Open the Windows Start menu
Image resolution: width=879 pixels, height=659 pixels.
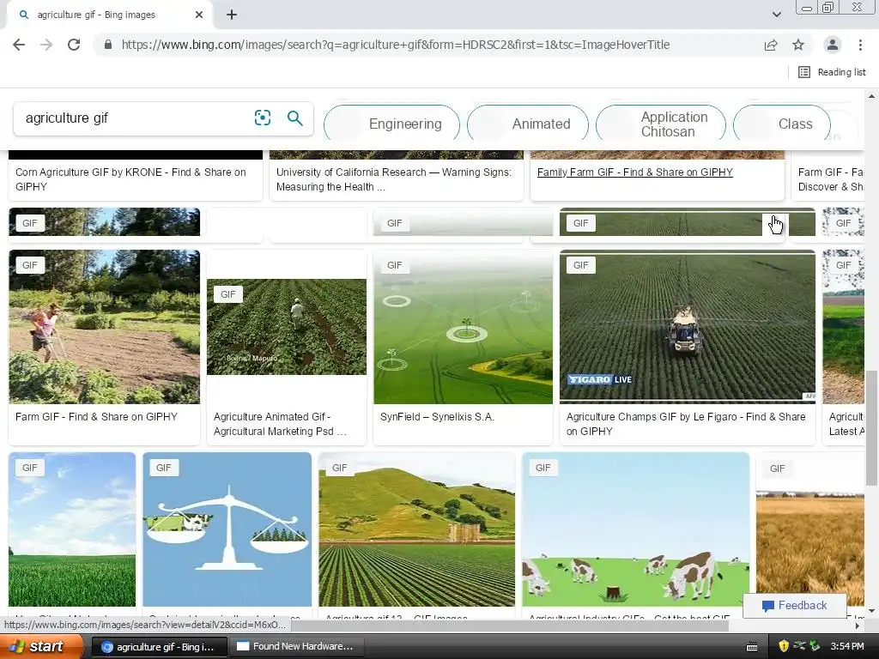(42, 646)
